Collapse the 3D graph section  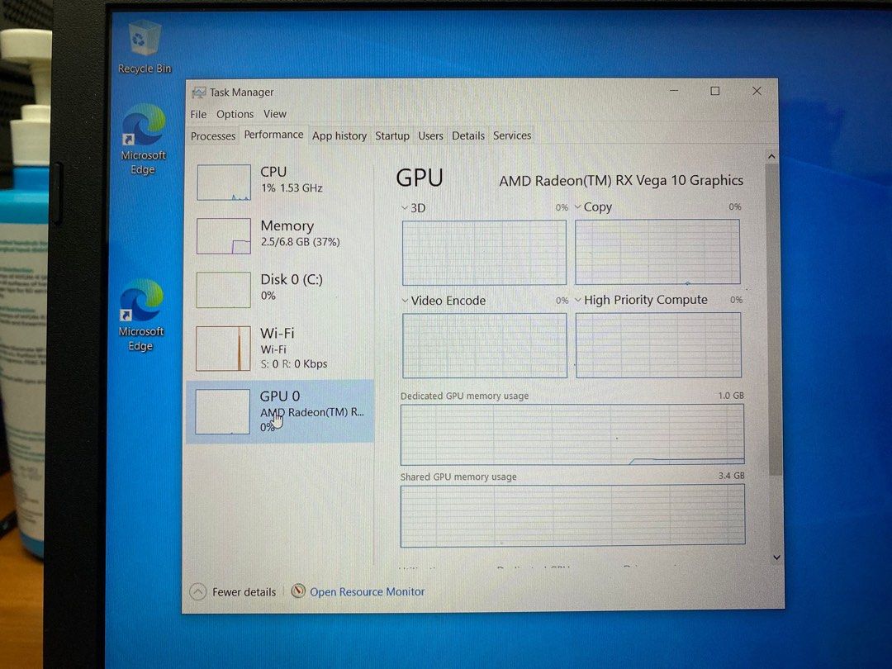tap(405, 208)
